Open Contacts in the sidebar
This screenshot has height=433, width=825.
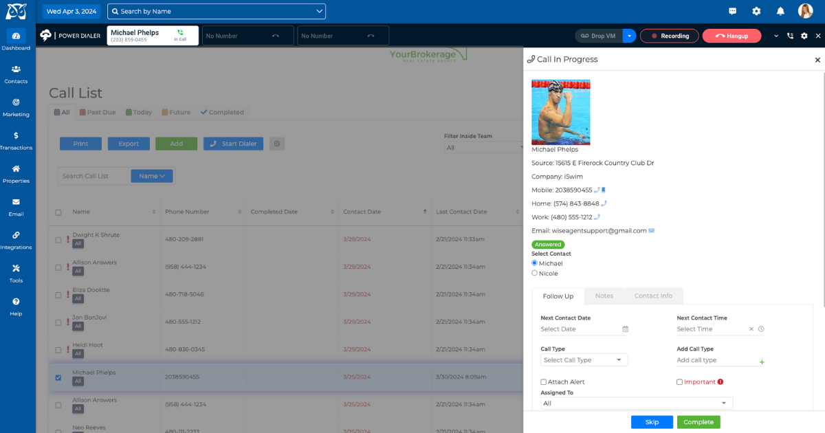[16, 74]
